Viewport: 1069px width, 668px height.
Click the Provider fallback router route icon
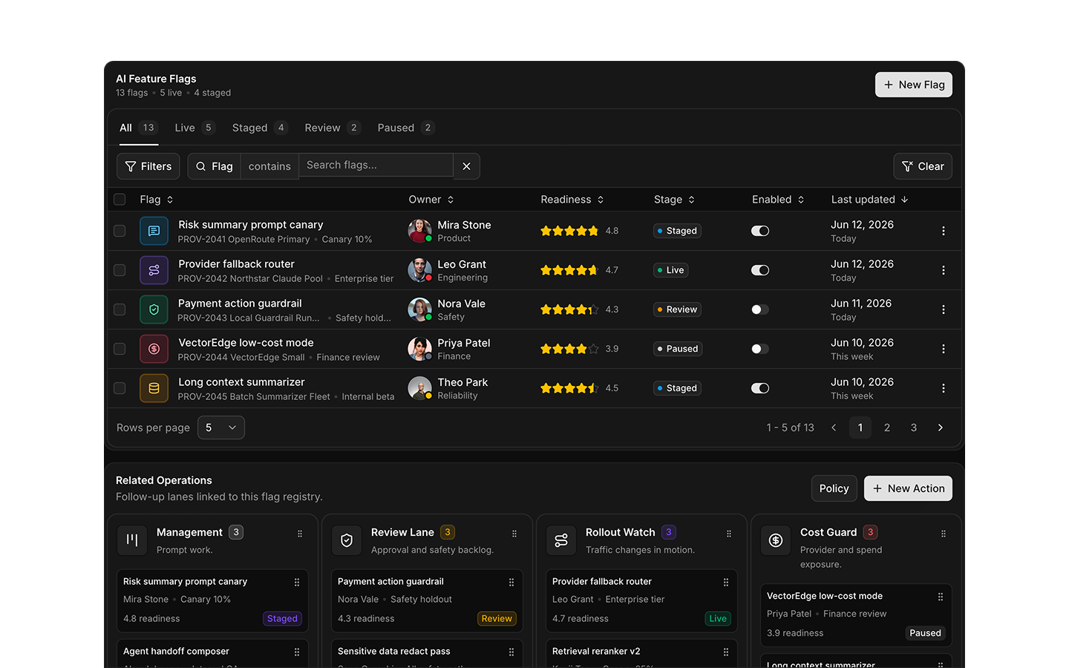tap(154, 270)
